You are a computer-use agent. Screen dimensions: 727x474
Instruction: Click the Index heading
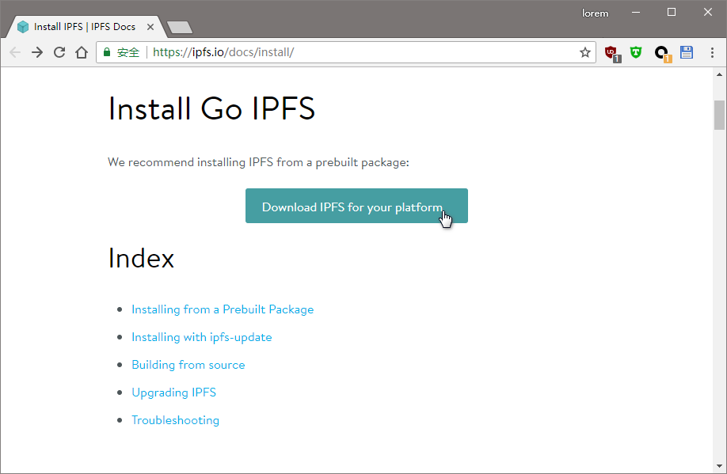(x=141, y=258)
